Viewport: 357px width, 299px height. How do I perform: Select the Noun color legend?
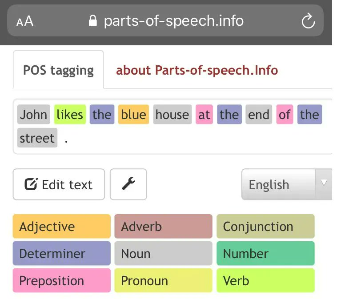(163, 254)
